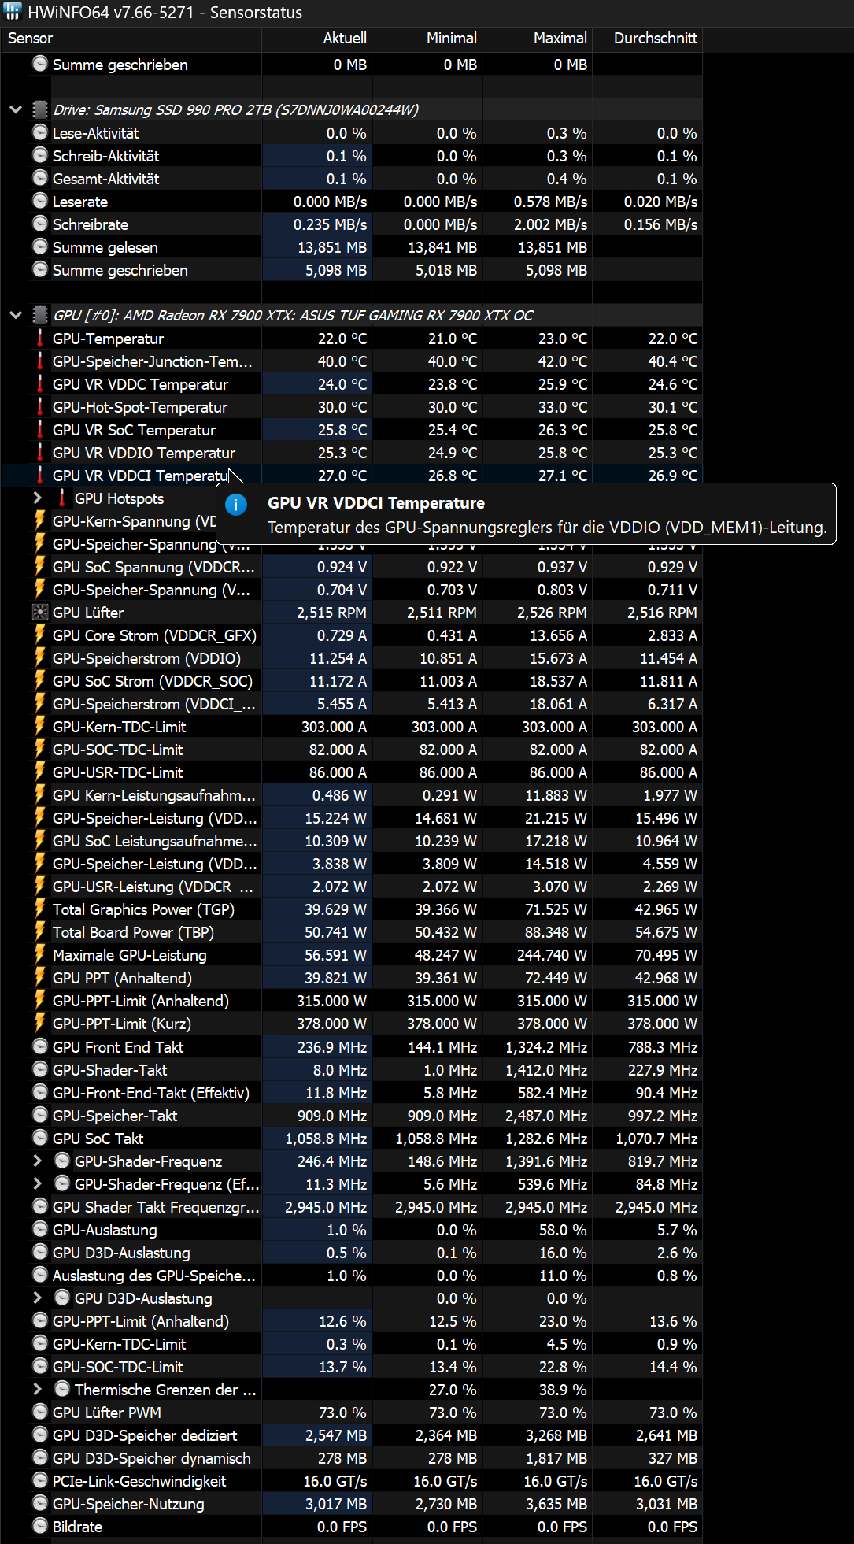Click lightning icon for GPU-Kern-TDC-Limit 303 A
Image resolution: width=854 pixels, height=1544 pixels.
click(x=40, y=726)
